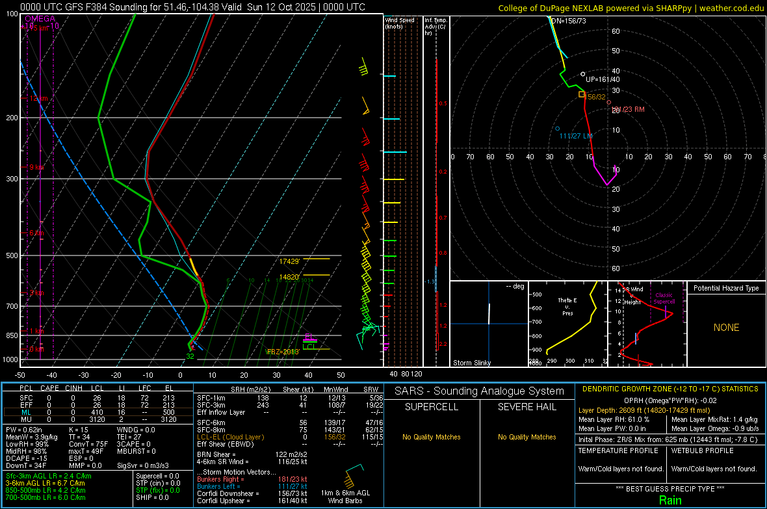Click the 17429' dendritic layer top label

289,261
